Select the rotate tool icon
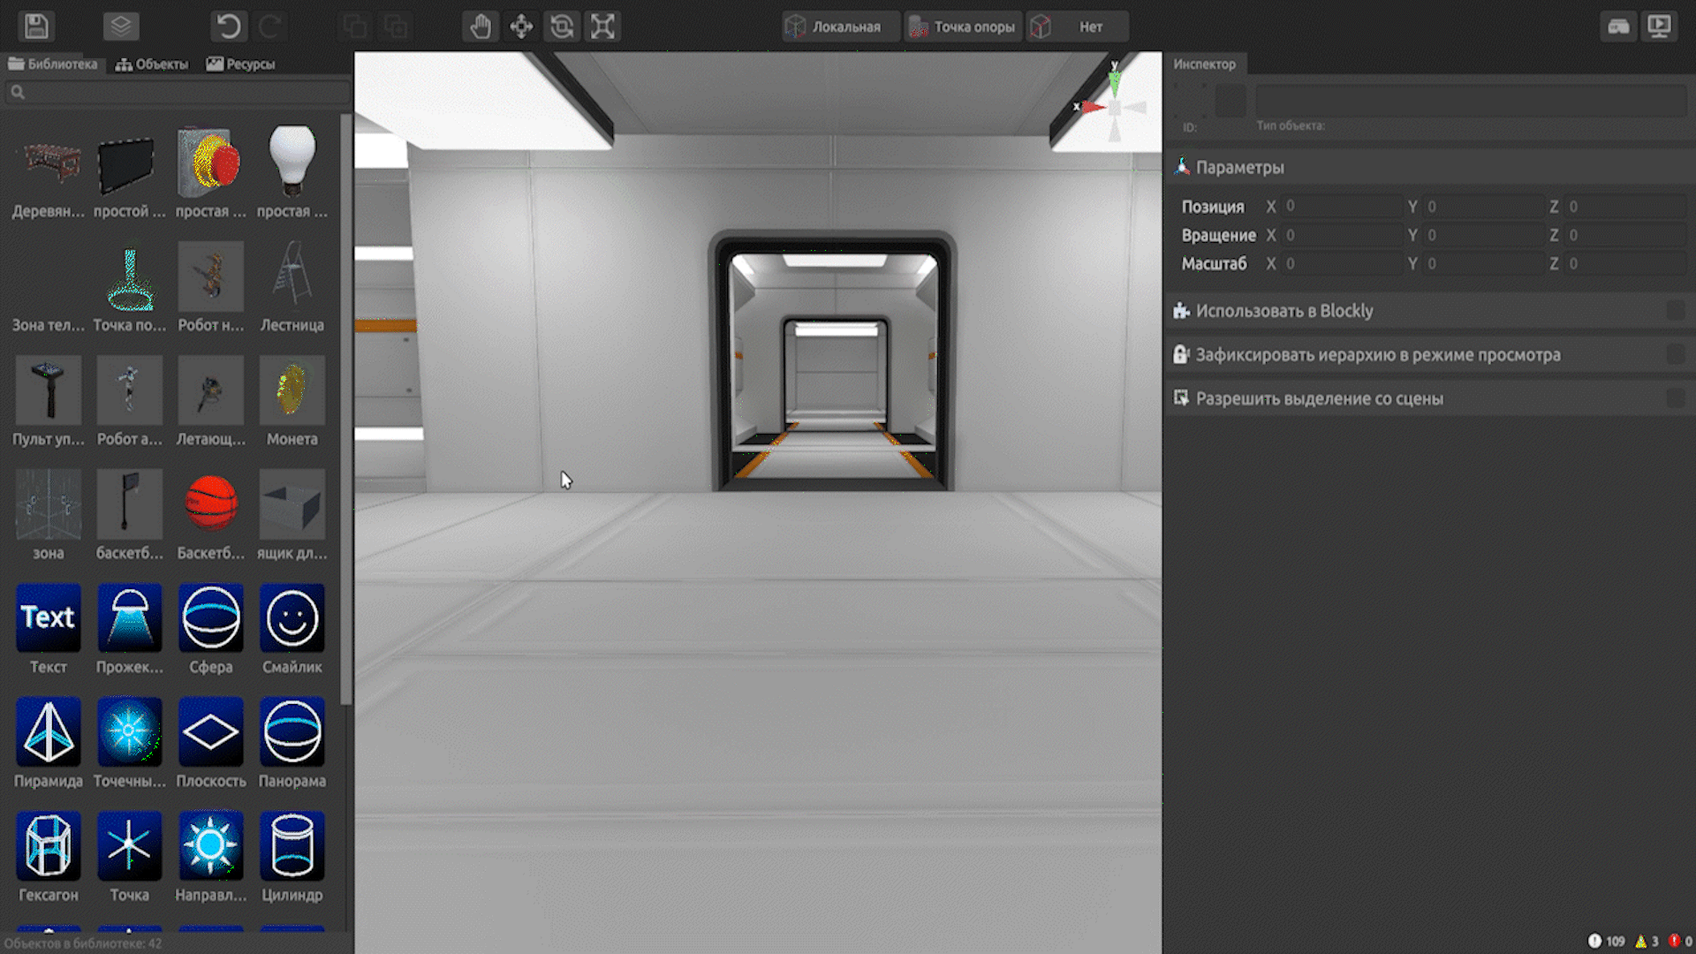 click(562, 26)
